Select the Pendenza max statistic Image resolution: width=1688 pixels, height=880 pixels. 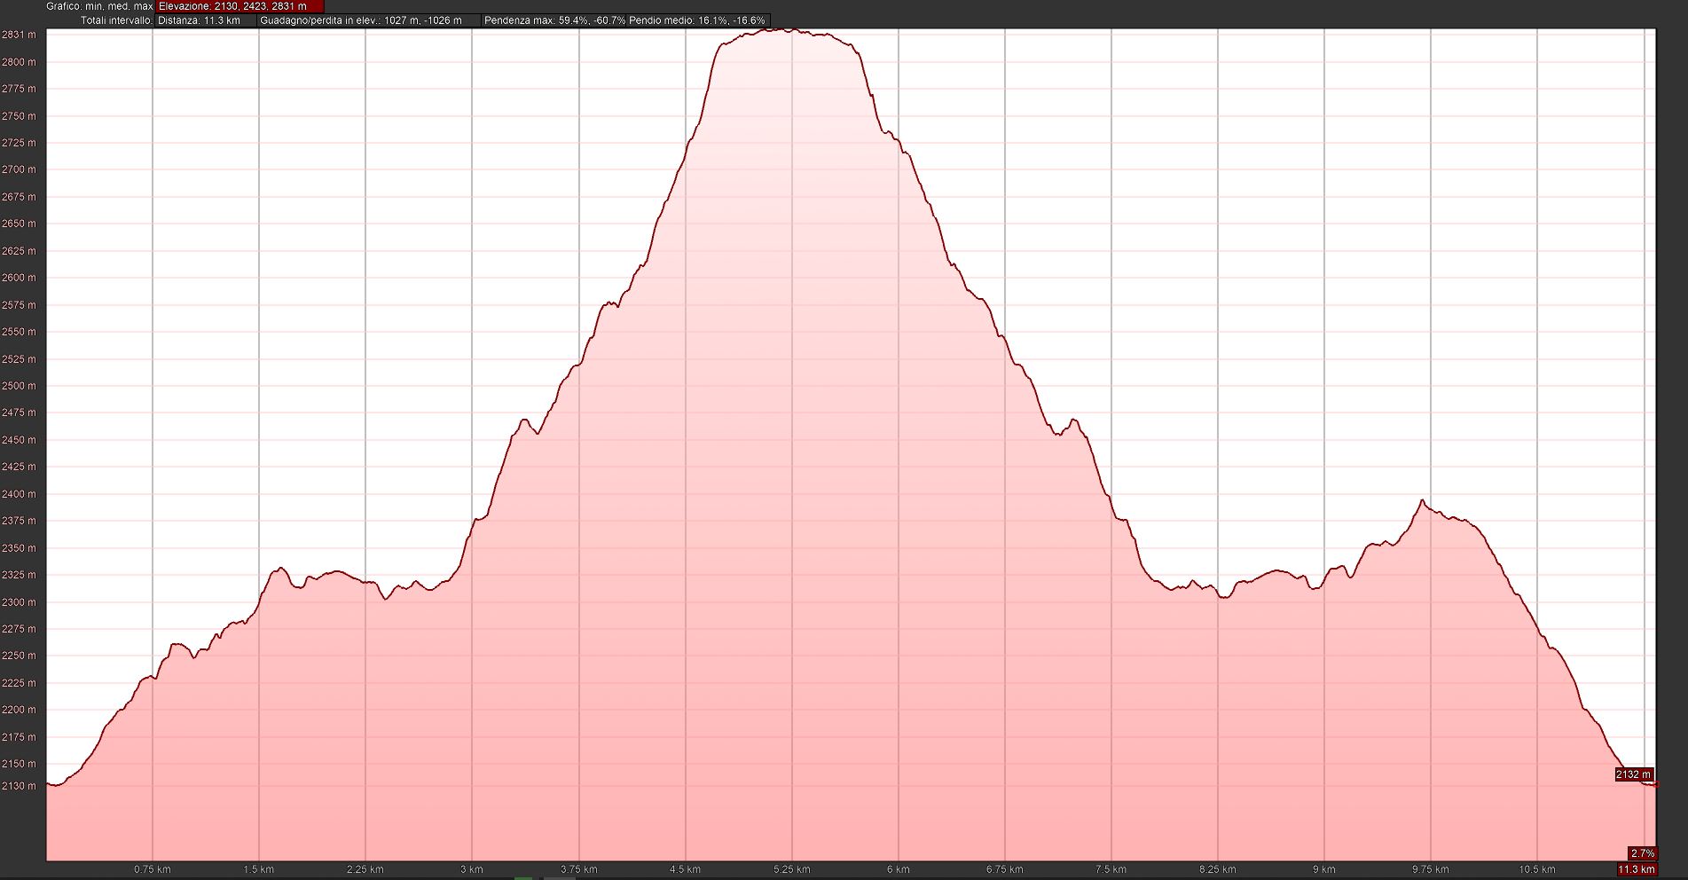point(554,20)
